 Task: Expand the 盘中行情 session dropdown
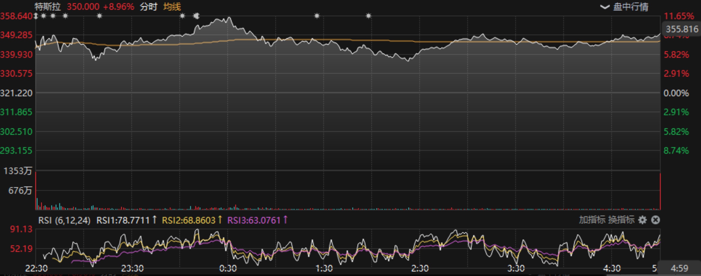pos(625,7)
